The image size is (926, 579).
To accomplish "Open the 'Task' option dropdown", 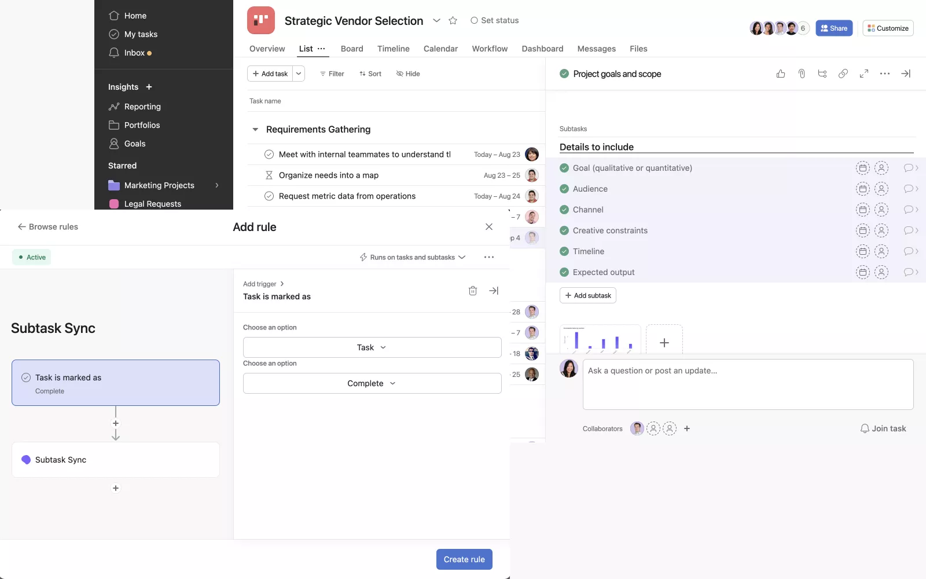I will pyautogui.click(x=372, y=347).
